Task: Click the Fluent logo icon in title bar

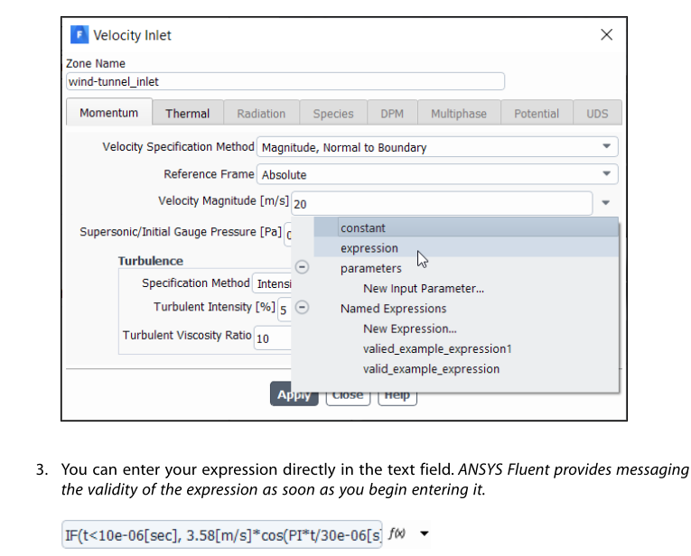Action: pos(79,35)
